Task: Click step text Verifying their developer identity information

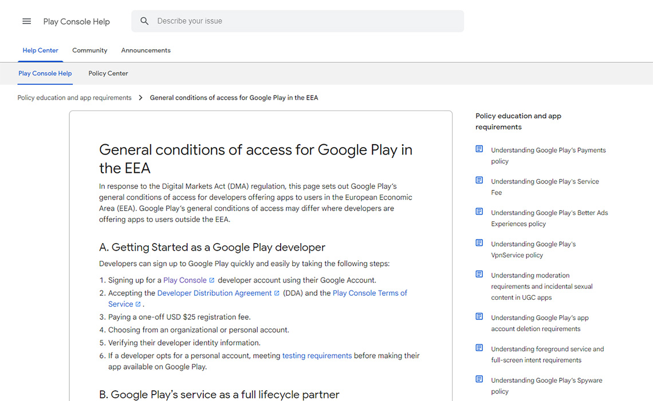Action: click(184, 343)
